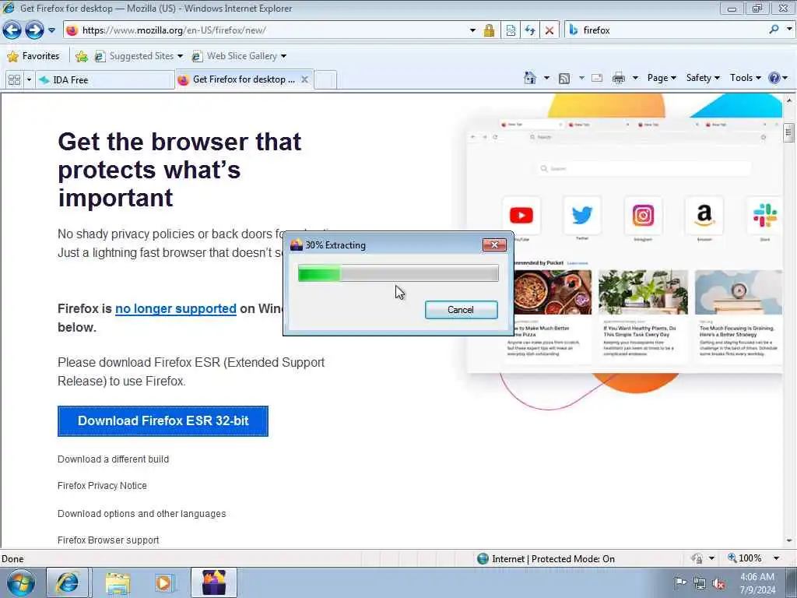
Task: Open the Firefox Privacy Notice link
Action: click(102, 486)
